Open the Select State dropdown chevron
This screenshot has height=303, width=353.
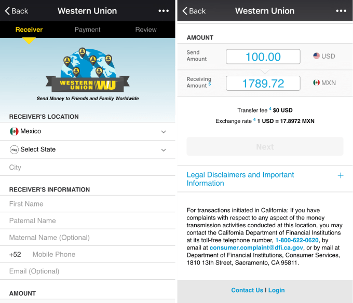click(164, 150)
